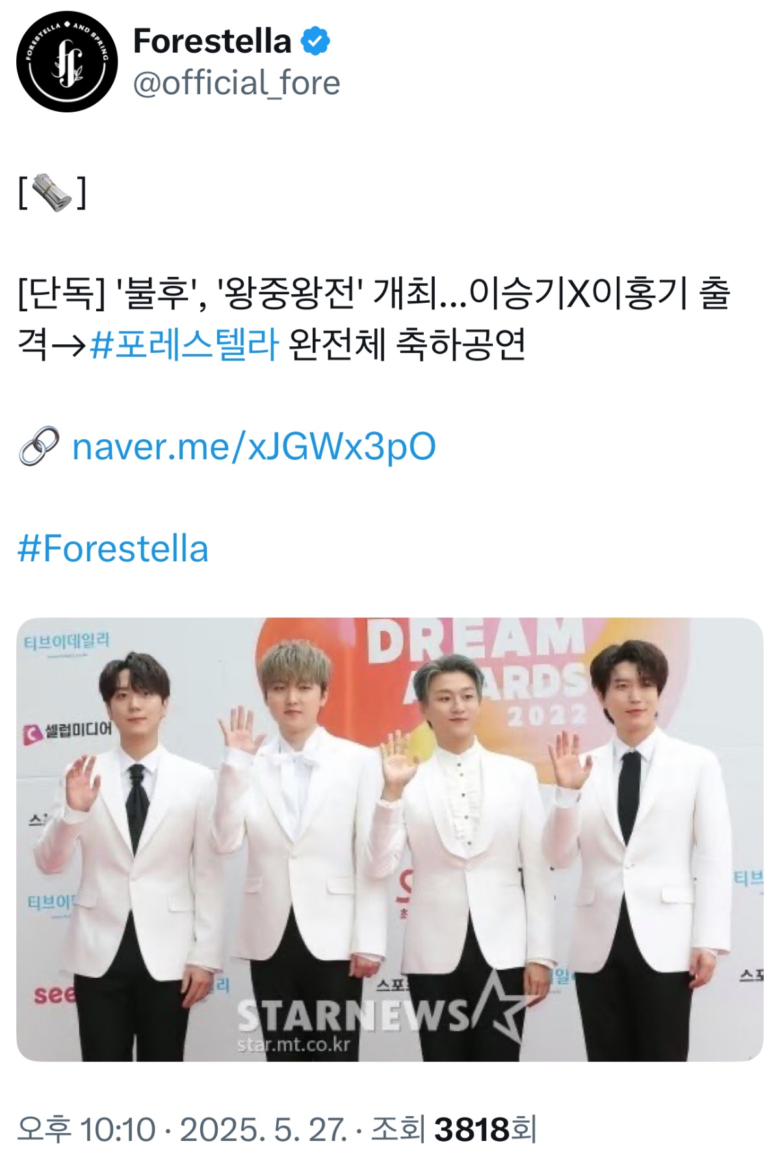Open the naver.me/xJGWx3pO link
The image size is (780, 1176).
pos(253,446)
